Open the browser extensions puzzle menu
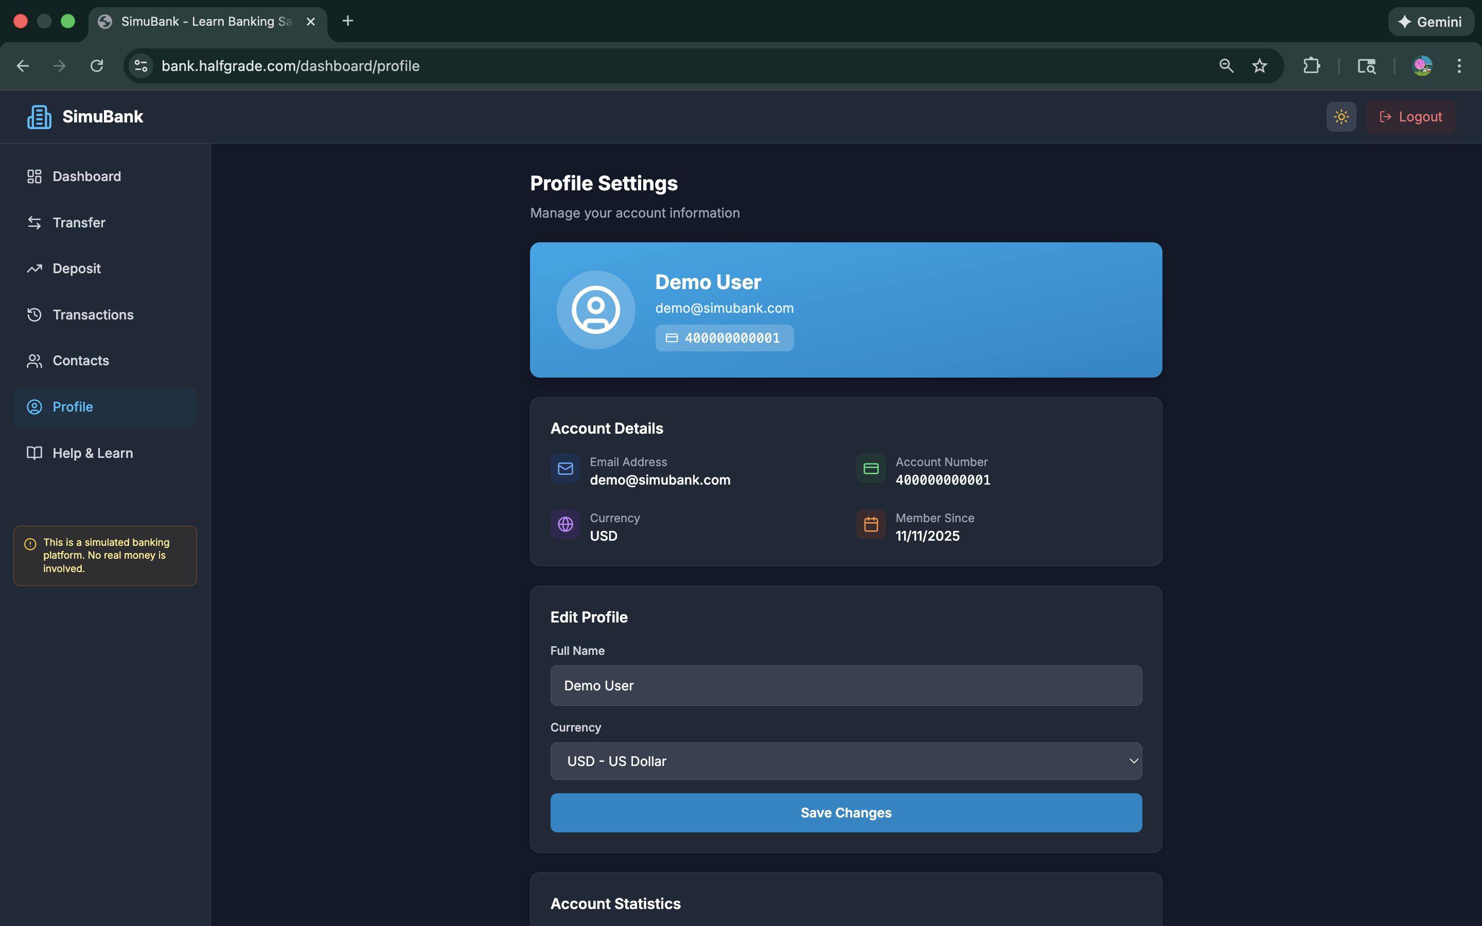 click(1312, 65)
